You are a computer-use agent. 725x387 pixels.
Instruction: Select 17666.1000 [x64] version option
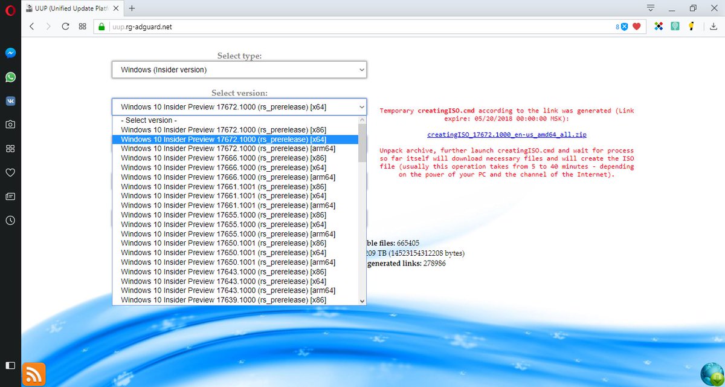pos(235,167)
